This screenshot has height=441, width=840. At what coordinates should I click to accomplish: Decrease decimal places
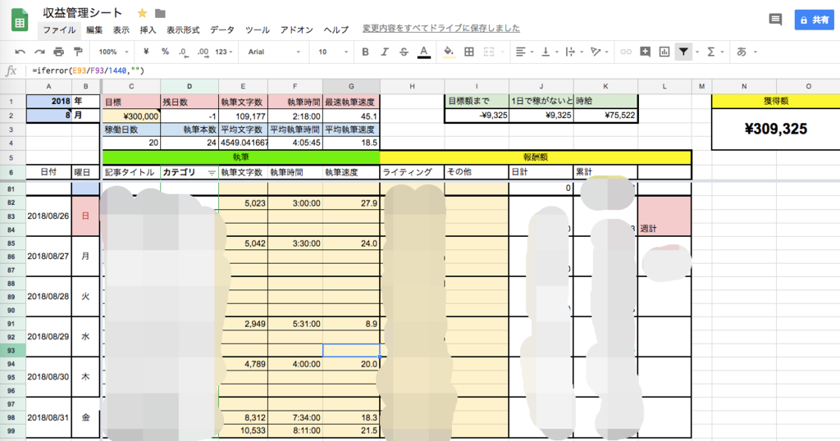tap(183, 52)
